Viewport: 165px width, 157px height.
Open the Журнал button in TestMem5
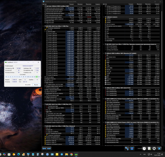click(x=36, y=85)
